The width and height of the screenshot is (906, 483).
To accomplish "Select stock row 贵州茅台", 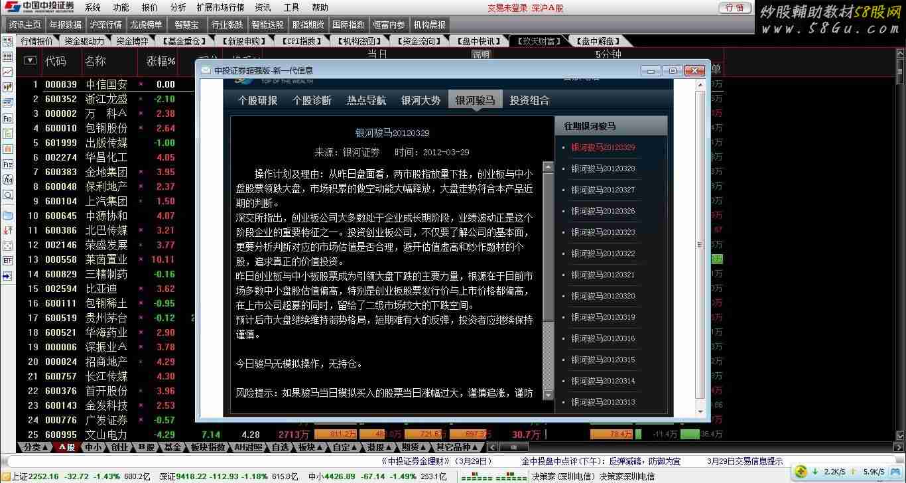I will pos(106,318).
